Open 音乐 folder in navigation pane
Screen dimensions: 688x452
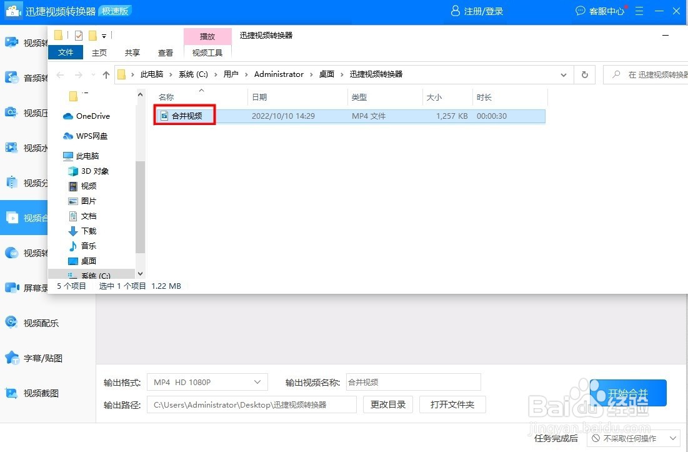(82, 246)
